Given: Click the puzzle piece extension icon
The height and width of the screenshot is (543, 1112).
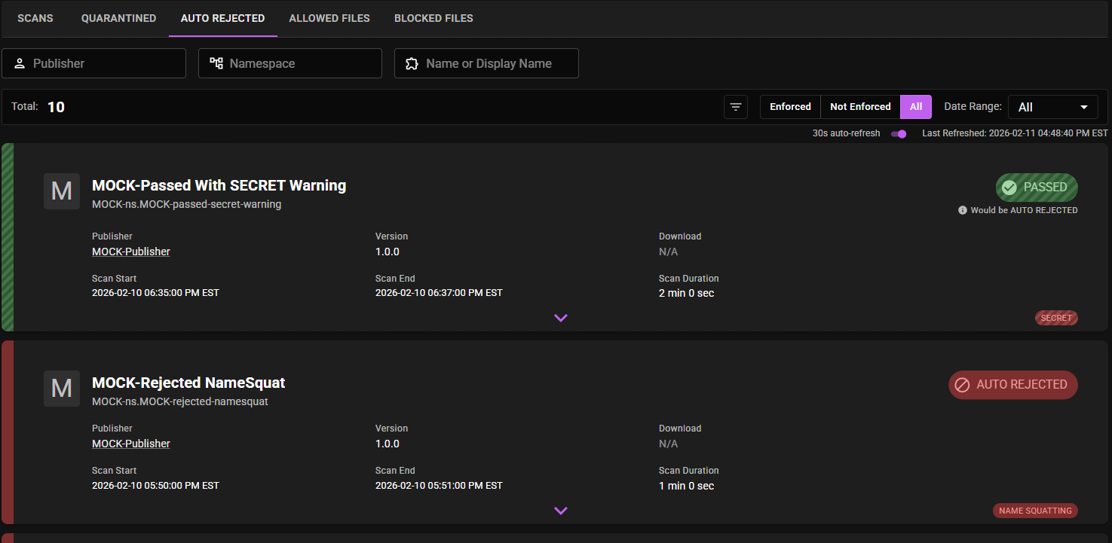Looking at the screenshot, I should tap(412, 63).
